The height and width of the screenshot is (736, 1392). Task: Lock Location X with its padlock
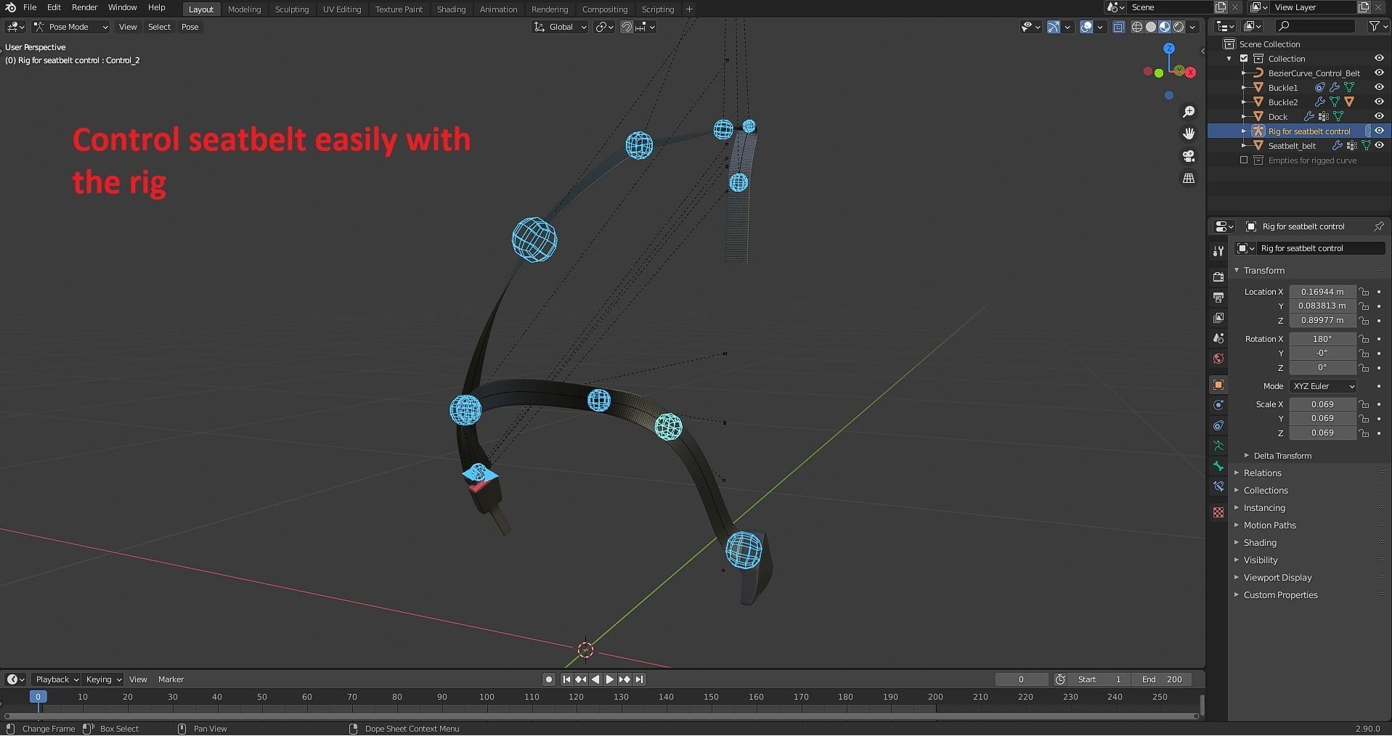[1364, 292]
